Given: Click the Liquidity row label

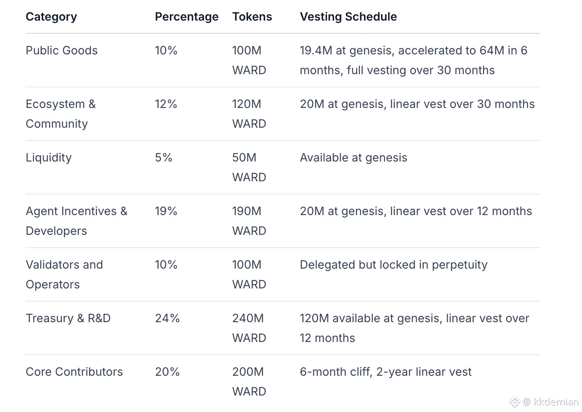Looking at the screenshot, I should (49, 158).
